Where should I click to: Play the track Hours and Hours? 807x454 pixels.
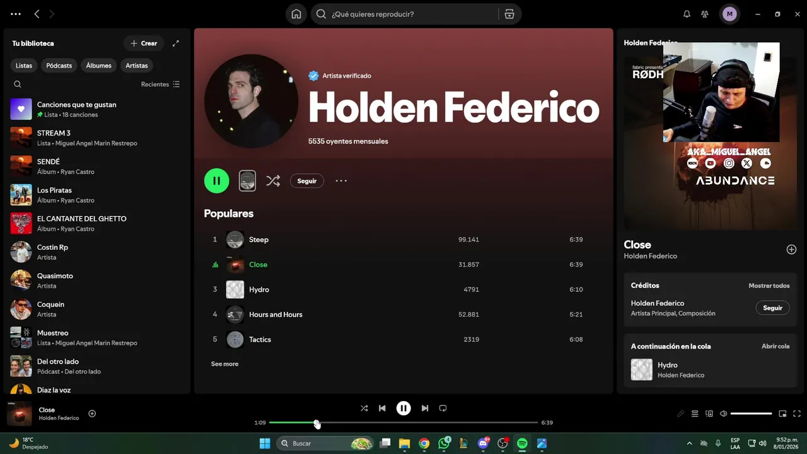[x=403, y=315]
